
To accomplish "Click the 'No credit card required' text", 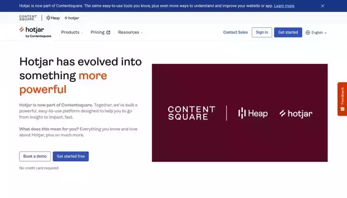I will coord(38,168).
